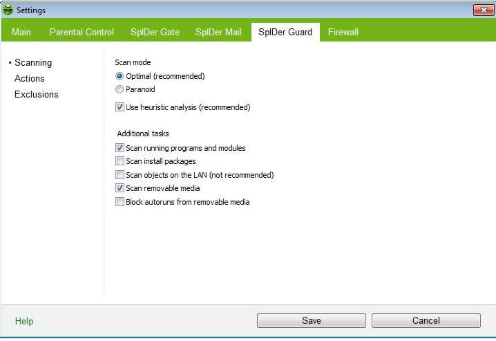
Task: Click the Dr.Web spider icon in title bar
Action: pos(8,10)
